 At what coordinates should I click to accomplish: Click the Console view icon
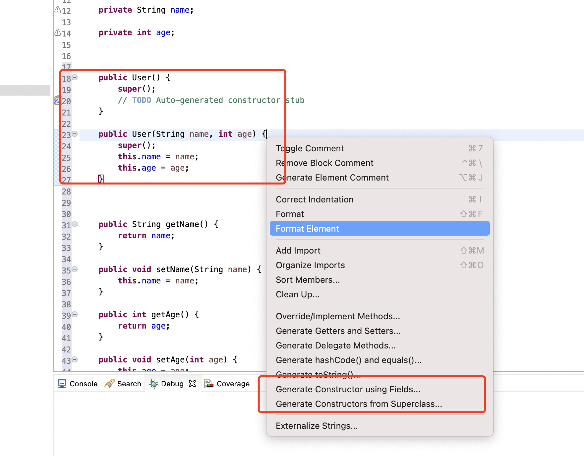pos(62,384)
